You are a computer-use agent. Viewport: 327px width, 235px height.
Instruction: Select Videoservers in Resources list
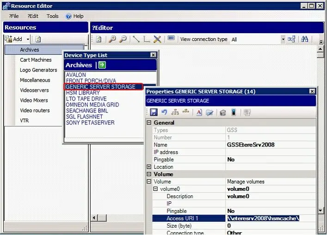(x=34, y=90)
